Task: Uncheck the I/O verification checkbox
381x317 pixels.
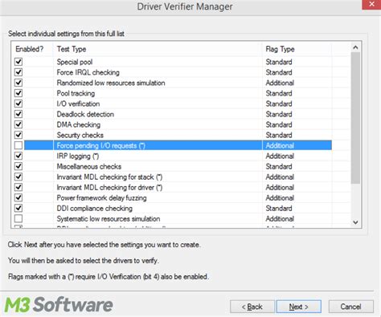Action: point(18,104)
